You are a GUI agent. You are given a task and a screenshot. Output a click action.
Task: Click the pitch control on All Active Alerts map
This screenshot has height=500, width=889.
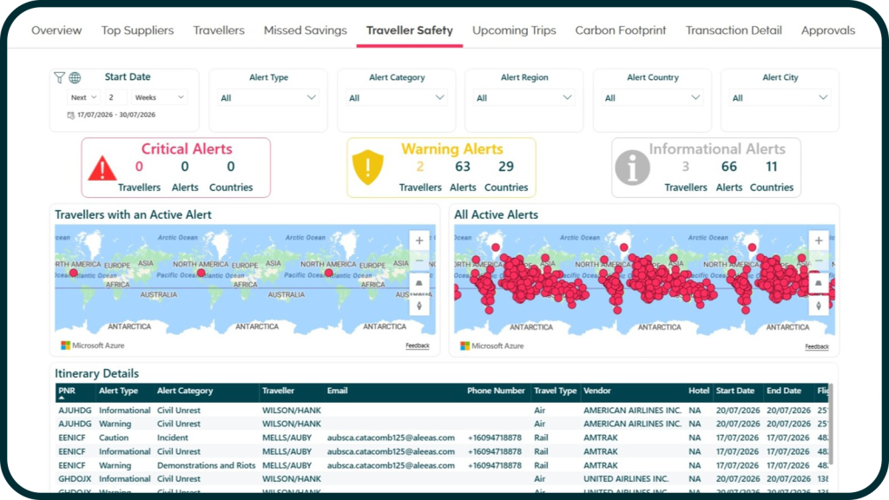point(818,283)
